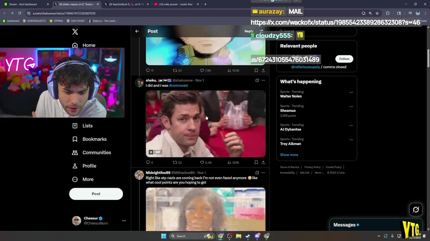
Task: Open more options on Midnightfox89's post
Action: click(263, 173)
